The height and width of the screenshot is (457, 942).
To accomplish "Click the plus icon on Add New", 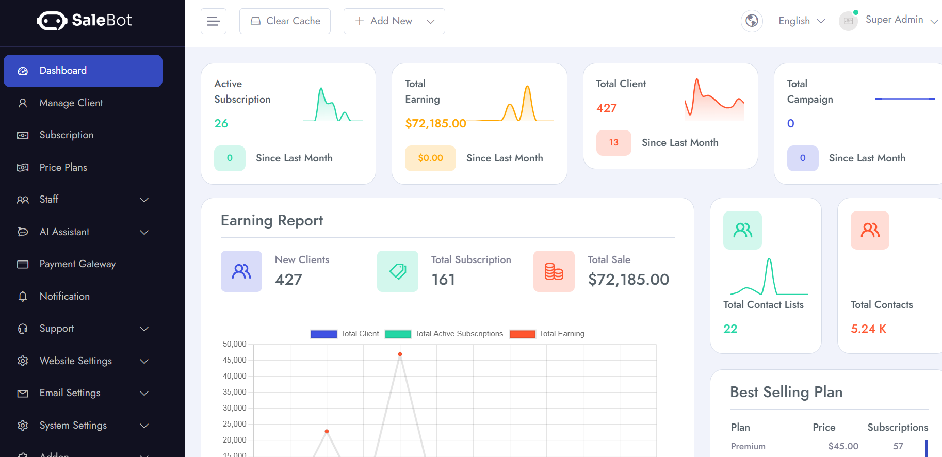I will click(360, 21).
